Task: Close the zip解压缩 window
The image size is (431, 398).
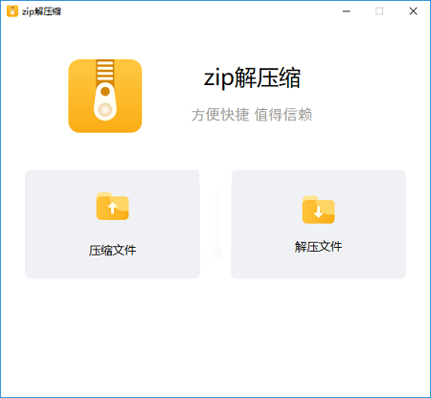Action: coord(413,11)
